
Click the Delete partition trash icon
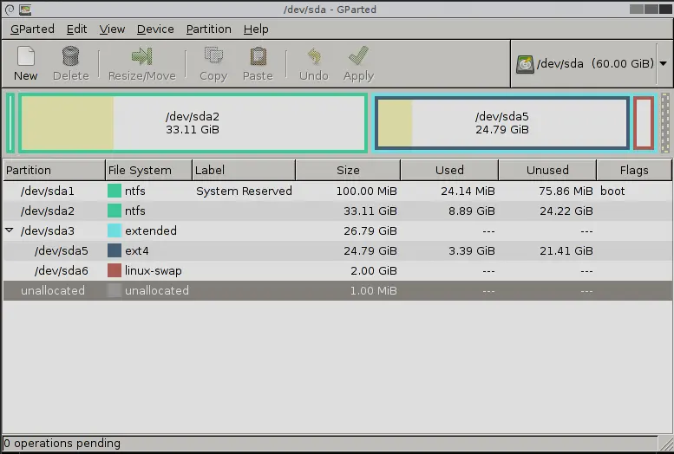click(71, 56)
